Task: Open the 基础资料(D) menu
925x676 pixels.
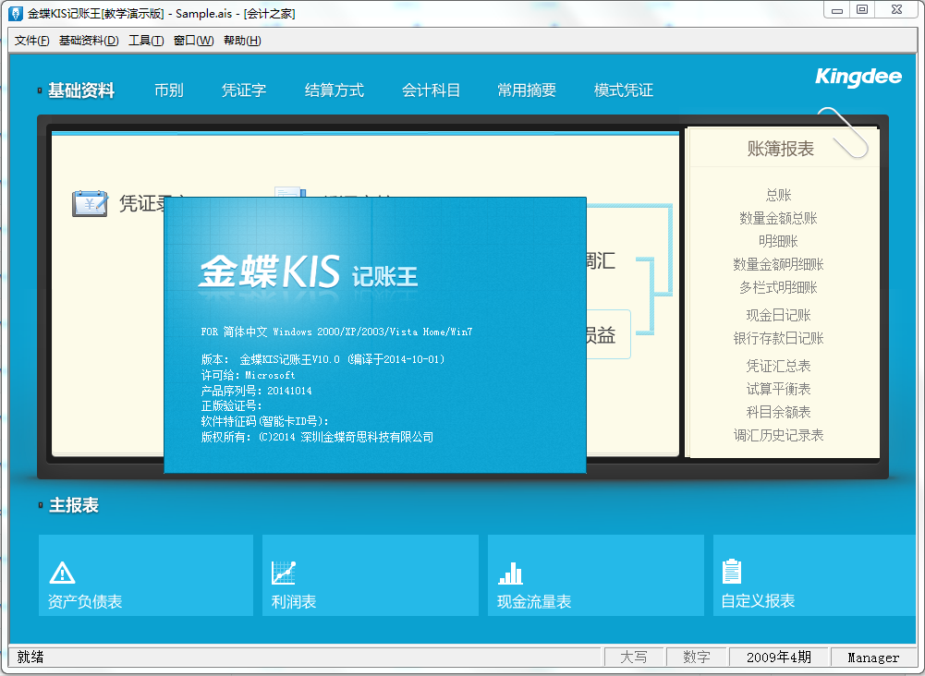Action: (x=89, y=41)
